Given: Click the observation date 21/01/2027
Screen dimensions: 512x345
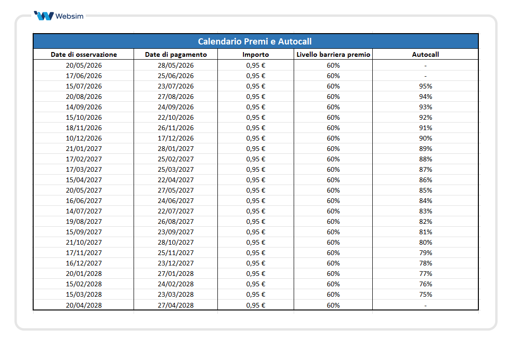Looking at the screenshot, I should click(x=83, y=149).
